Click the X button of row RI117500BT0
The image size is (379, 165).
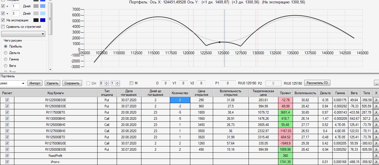pyautogui.click(x=376, y=112)
